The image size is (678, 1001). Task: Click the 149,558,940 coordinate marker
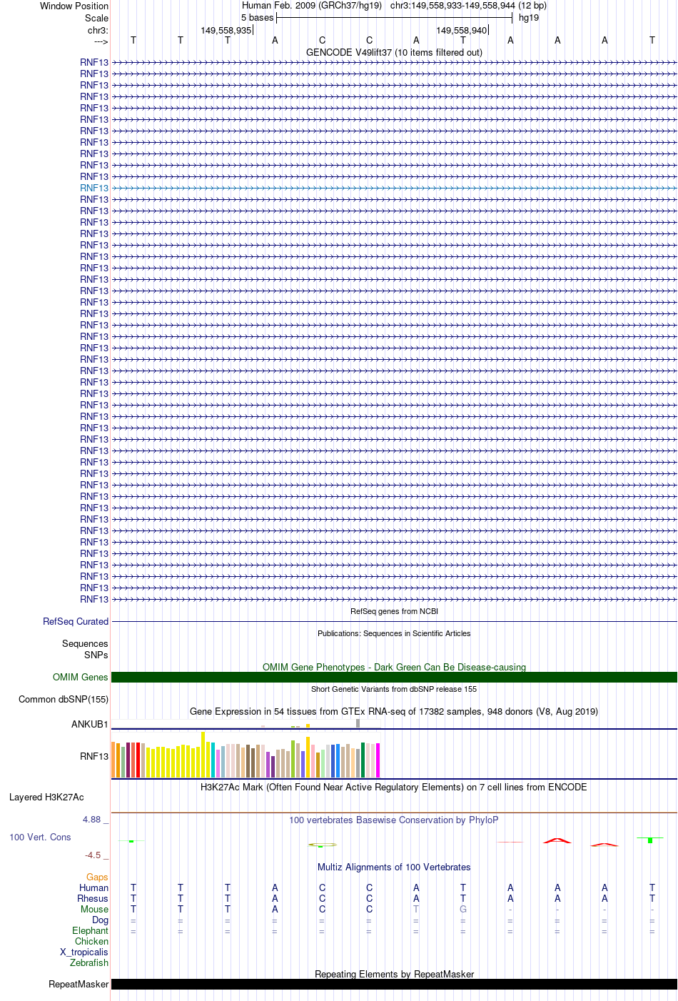coord(461,31)
